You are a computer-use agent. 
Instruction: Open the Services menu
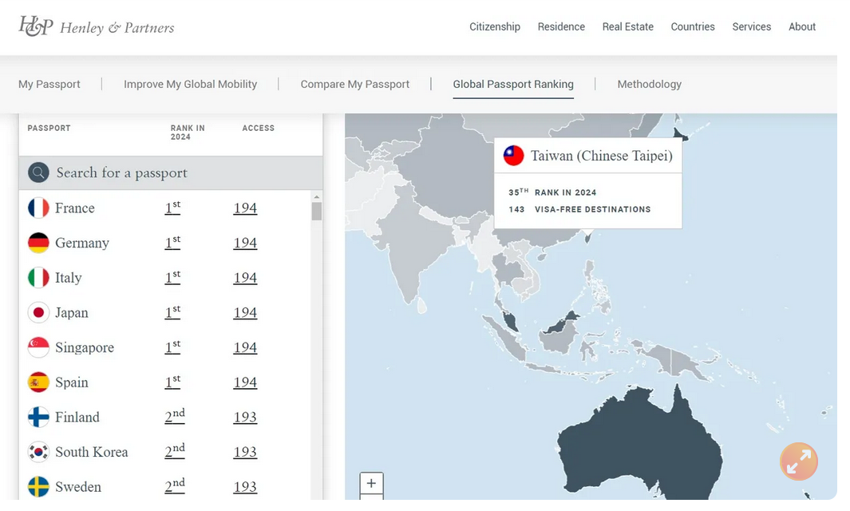coord(751,26)
